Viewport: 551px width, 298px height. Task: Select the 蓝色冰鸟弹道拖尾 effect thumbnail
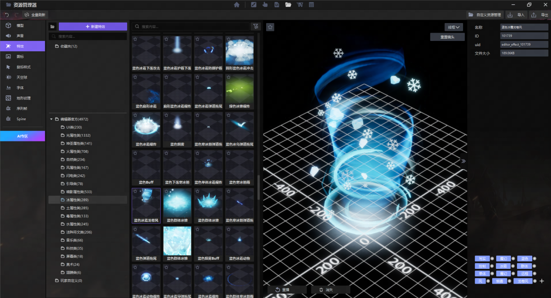click(240, 130)
